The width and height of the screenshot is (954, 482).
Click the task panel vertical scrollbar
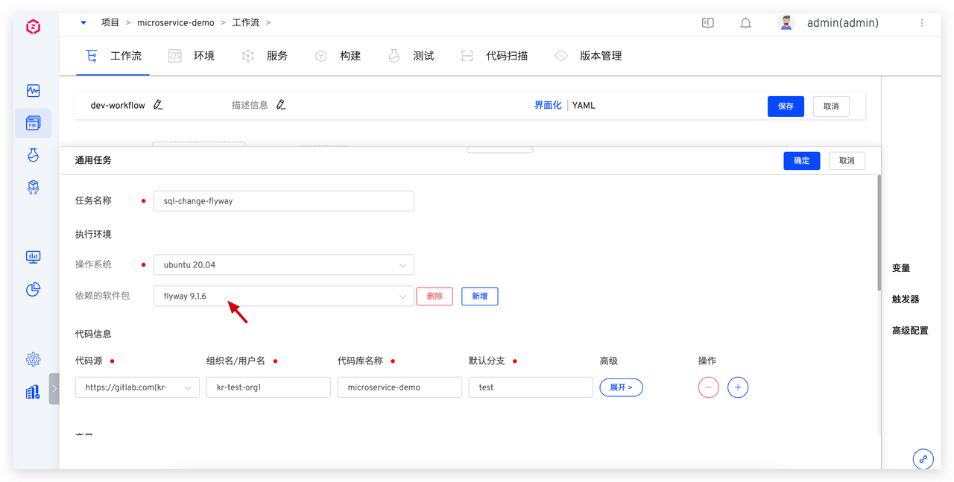[879, 232]
